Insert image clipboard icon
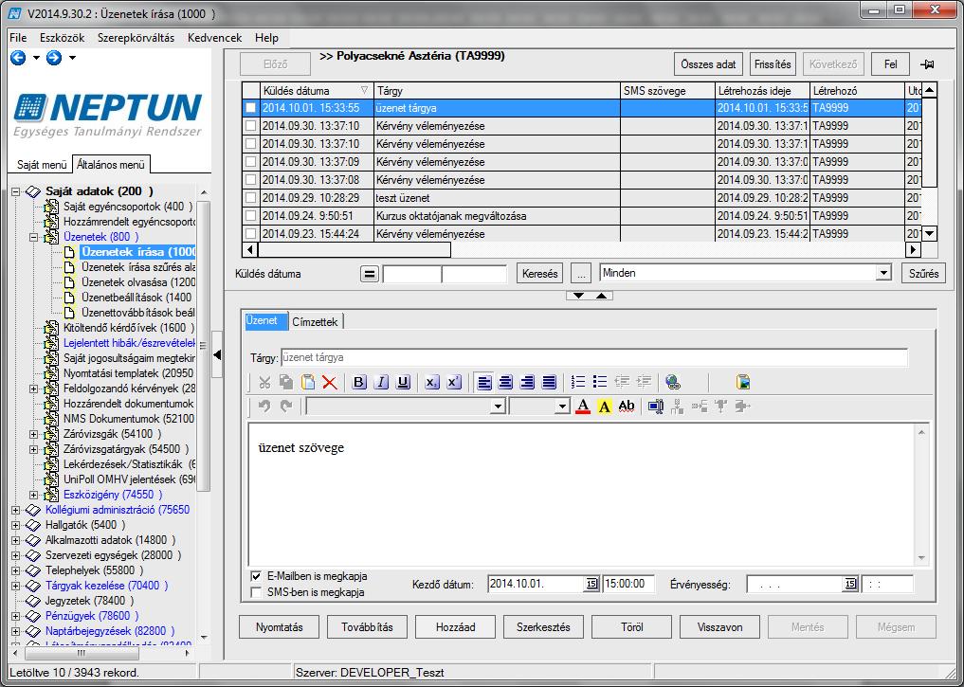 743,382
